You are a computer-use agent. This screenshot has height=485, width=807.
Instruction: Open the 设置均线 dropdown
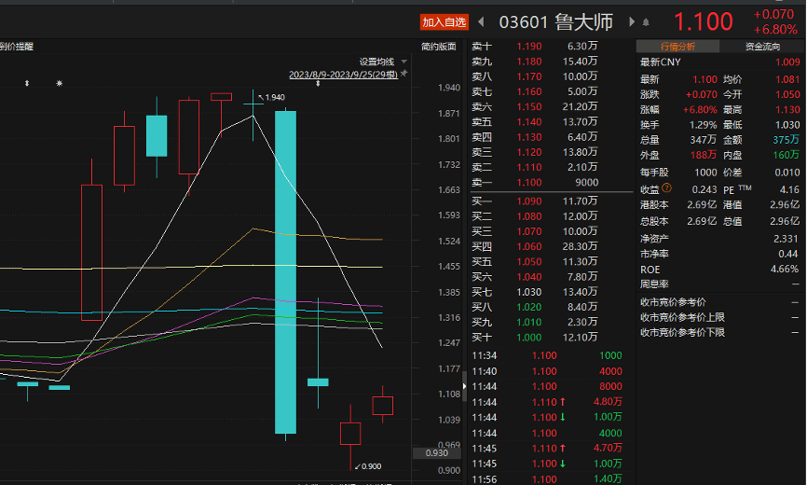coord(383,62)
